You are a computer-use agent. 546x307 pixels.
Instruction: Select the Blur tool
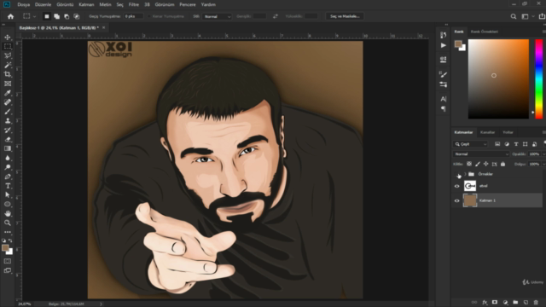point(8,158)
